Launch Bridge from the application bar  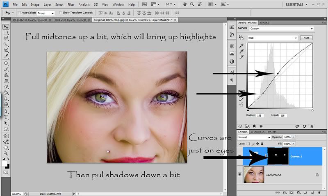click(144, 4)
